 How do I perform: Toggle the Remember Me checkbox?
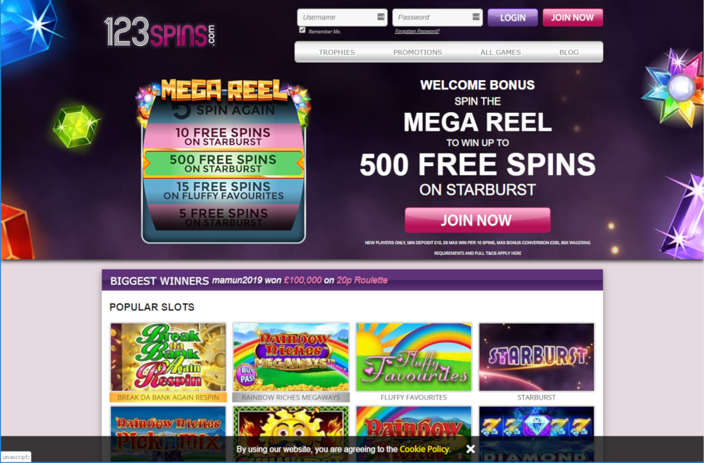tap(302, 30)
